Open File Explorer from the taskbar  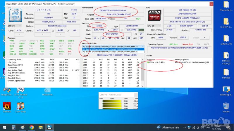click(41, 127)
